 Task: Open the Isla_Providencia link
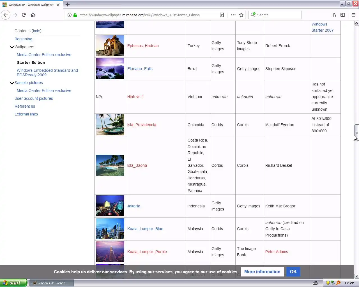pyautogui.click(x=142, y=125)
